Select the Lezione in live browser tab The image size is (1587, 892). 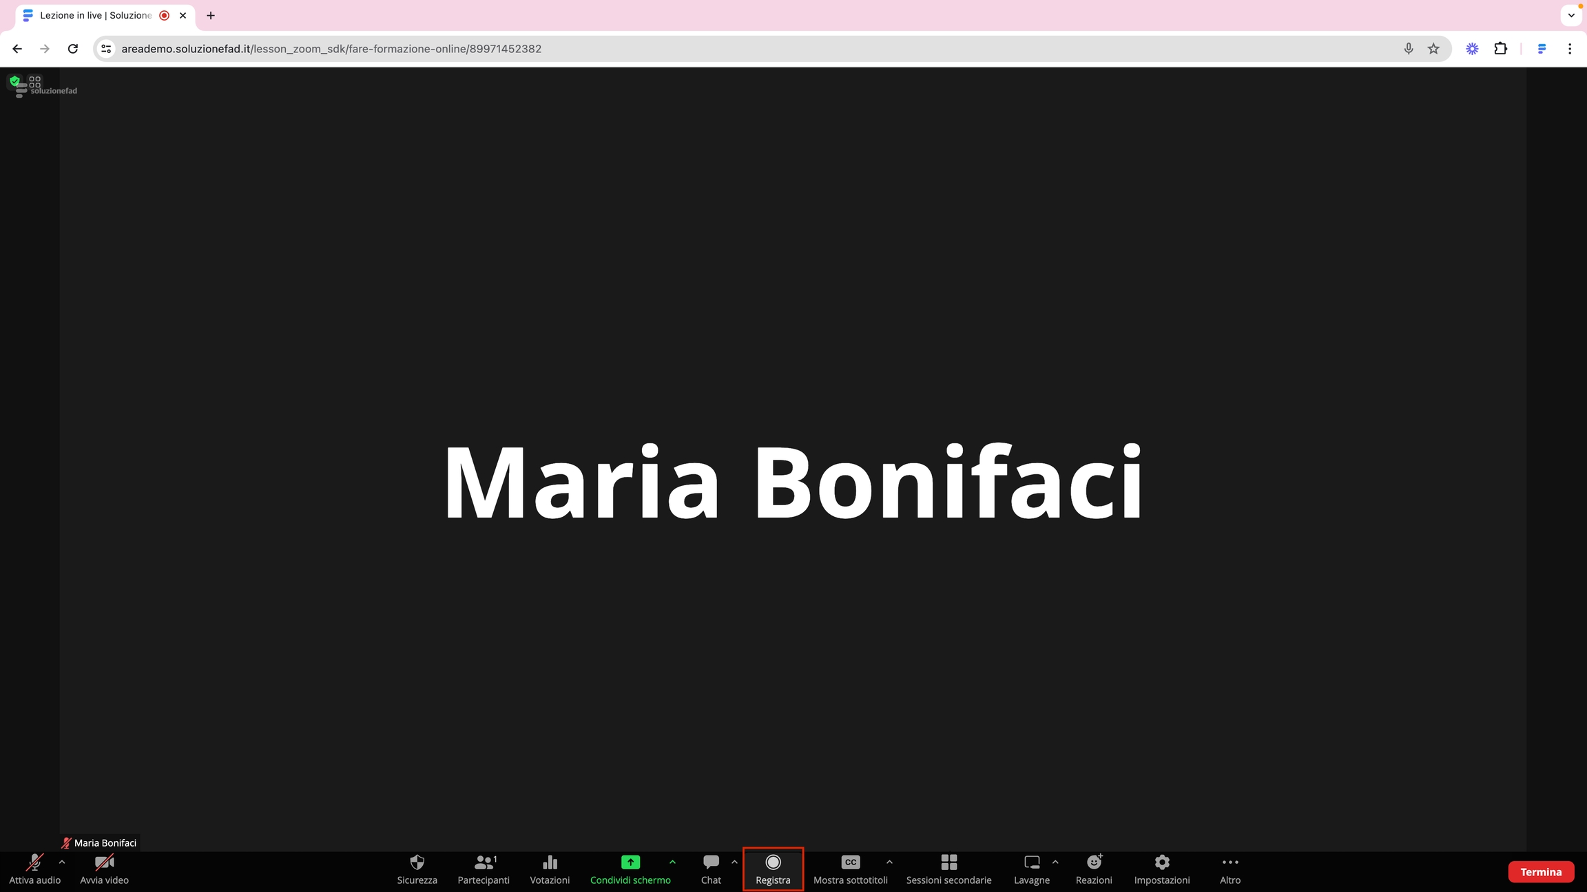(96, 15)
